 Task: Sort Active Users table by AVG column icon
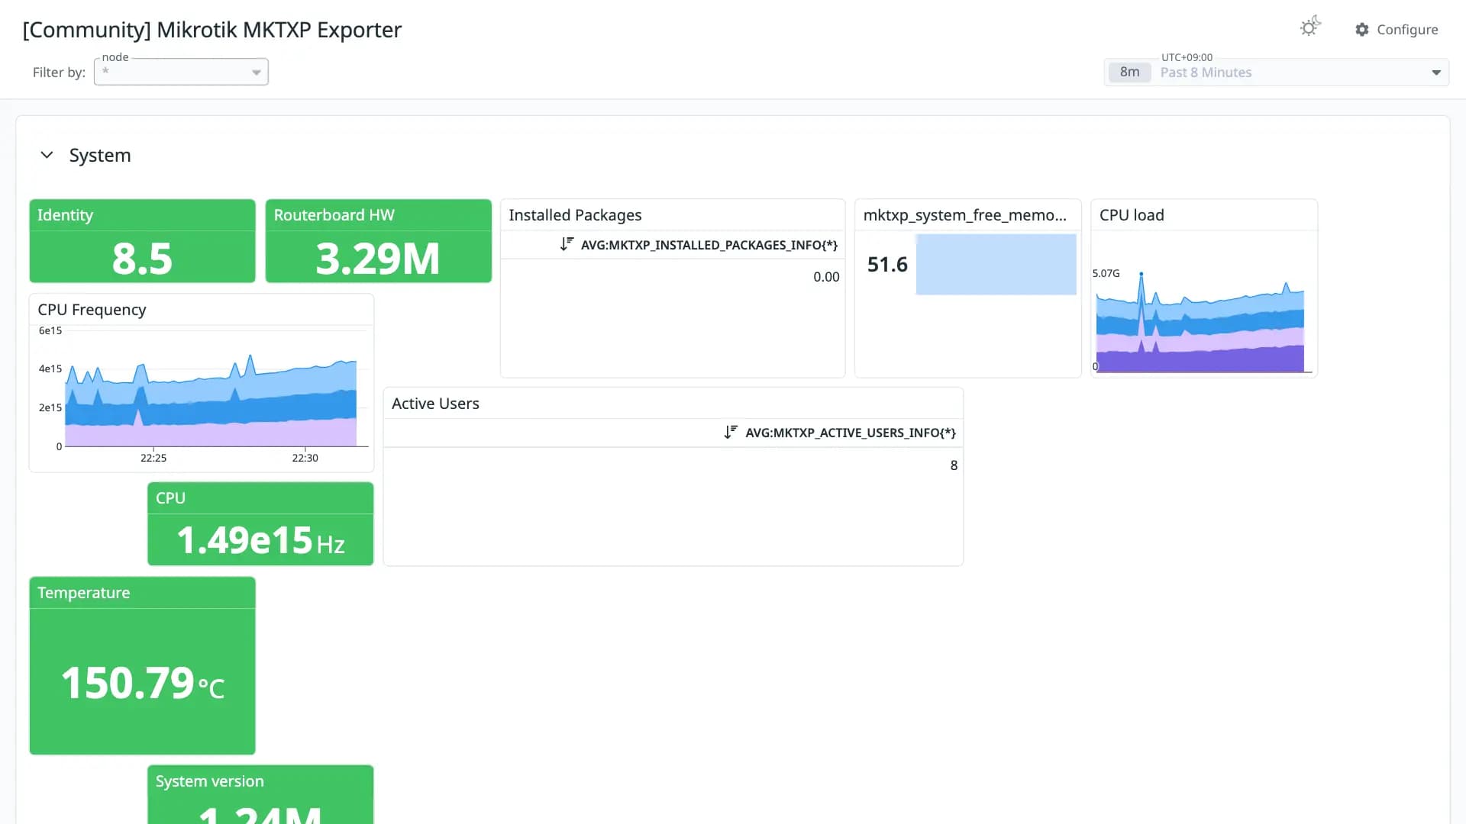(x=731, y=432)
